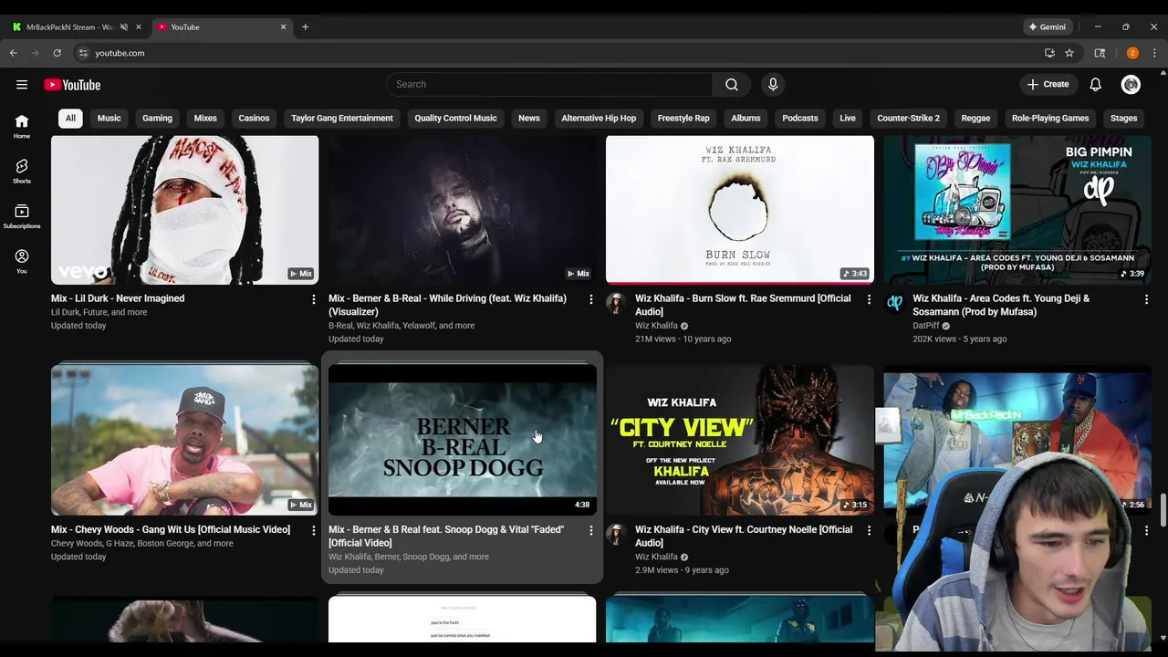Open the Berner B-Real Snoop Dogg thumbnail
The image size is (1168, 657).
pyautogui.click(x=463, y=439)
